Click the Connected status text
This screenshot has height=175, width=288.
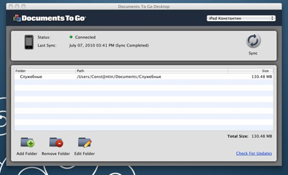85,37
